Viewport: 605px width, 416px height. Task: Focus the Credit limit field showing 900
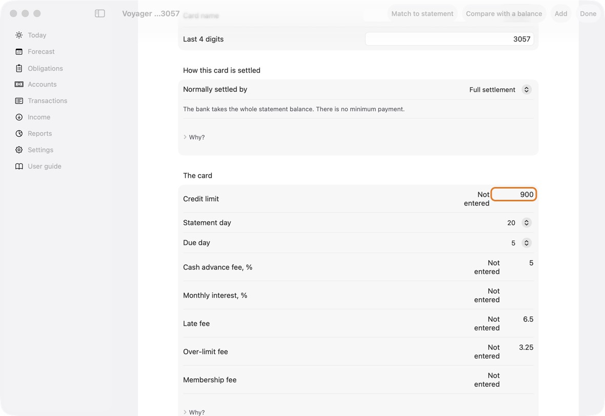(514, 194)
